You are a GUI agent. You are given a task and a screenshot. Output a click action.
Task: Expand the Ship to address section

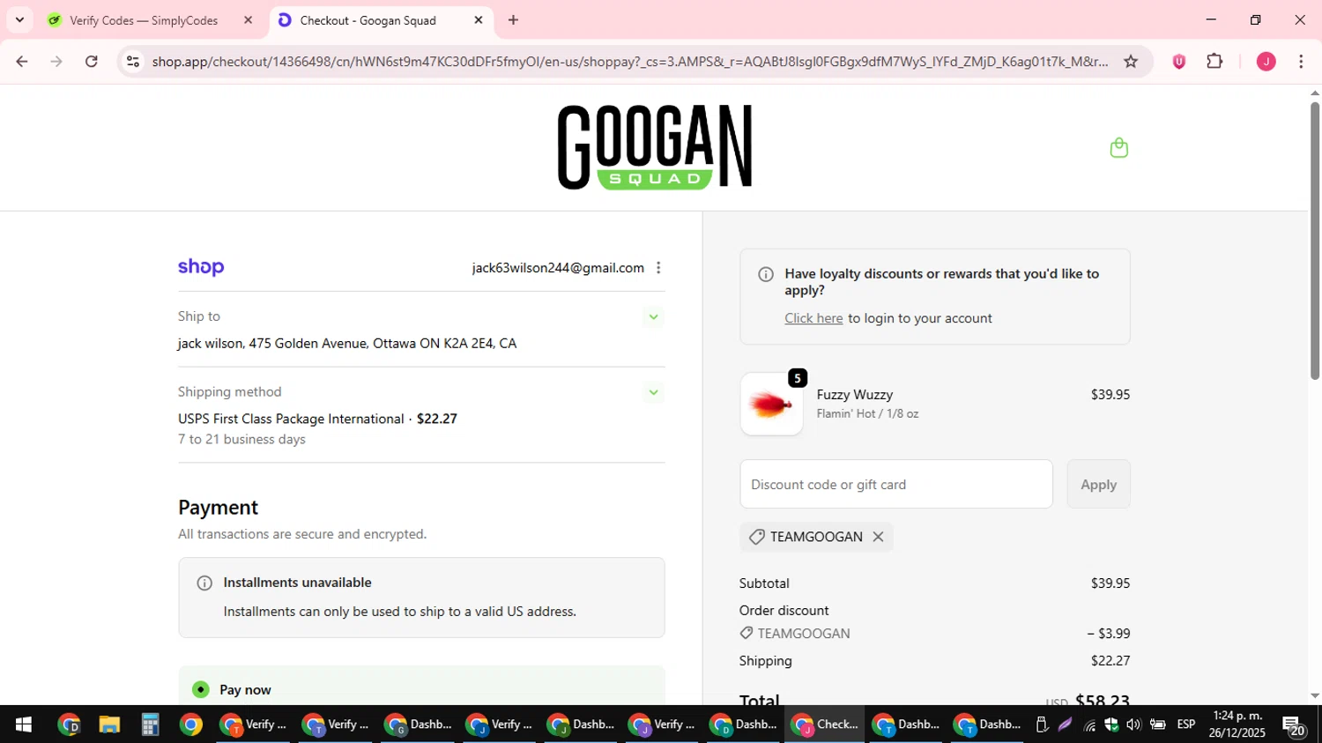coord(653,317)
